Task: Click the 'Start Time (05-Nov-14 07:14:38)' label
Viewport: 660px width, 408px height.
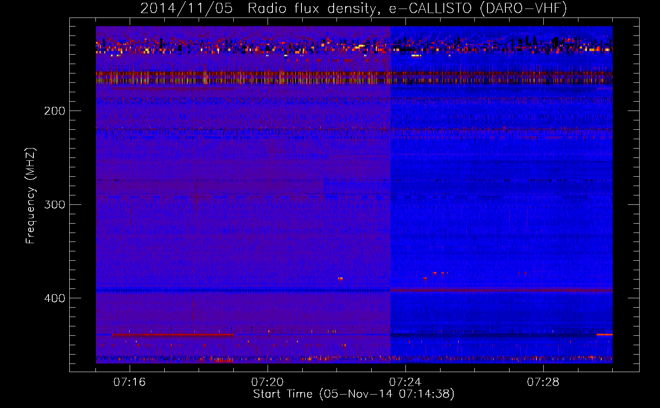Action: point(354,394)
